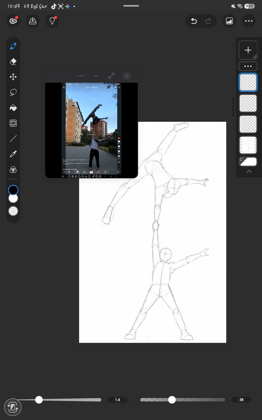Tap the top center window handle pill
This screenshot has width=262, height=420.
(131, 6)
